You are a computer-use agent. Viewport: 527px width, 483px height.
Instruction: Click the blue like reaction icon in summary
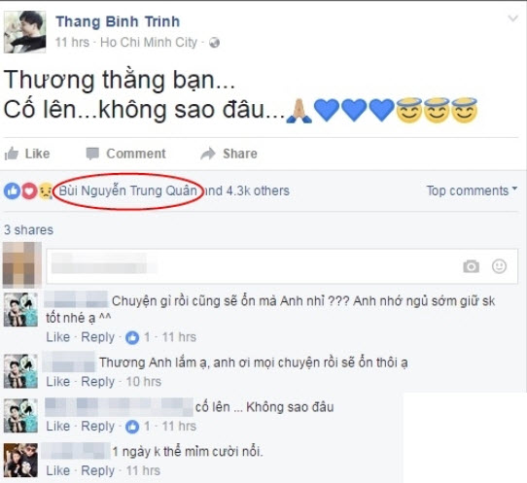tap(12, 191)
